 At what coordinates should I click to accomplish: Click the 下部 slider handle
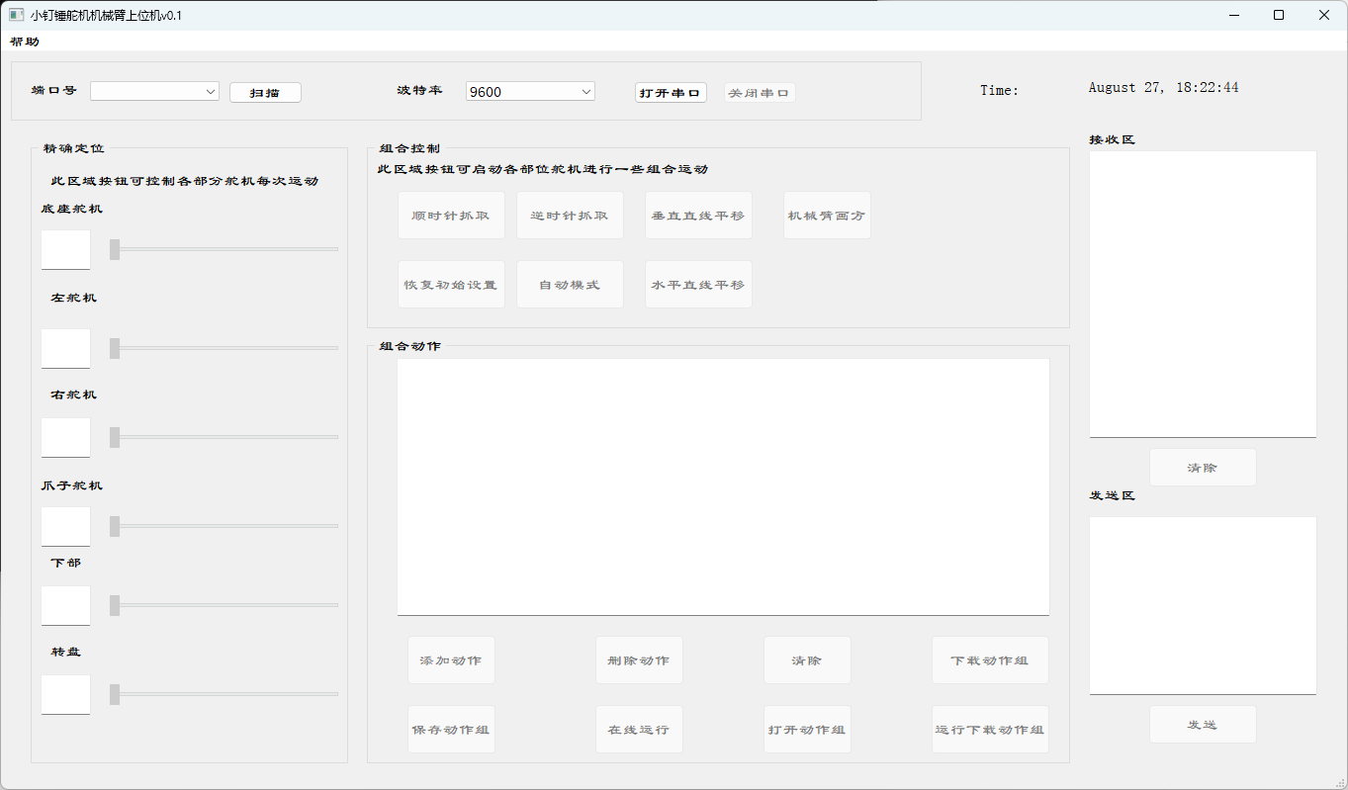[x=115, y=605]
